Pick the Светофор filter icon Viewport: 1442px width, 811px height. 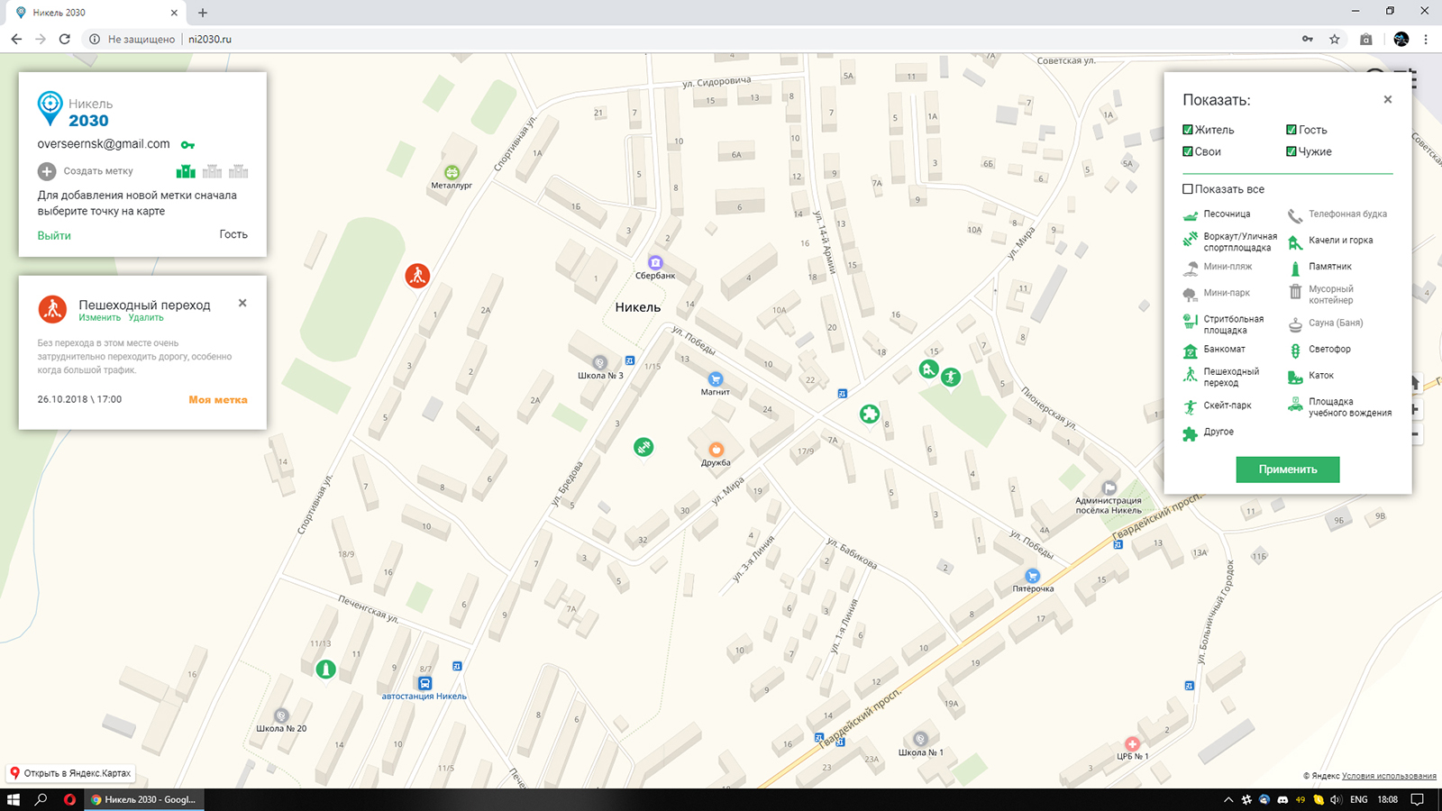(1295, 350)
